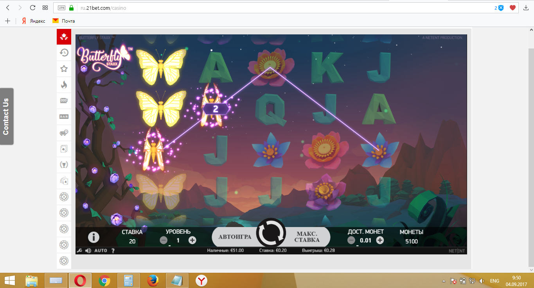
Task: Open recently played history in sidebar
Action: [64, 53]
